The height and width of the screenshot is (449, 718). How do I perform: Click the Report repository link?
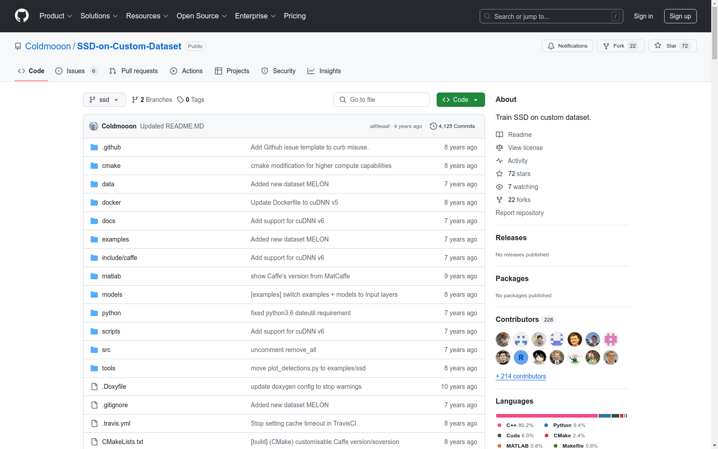click(x=520, y=213)
